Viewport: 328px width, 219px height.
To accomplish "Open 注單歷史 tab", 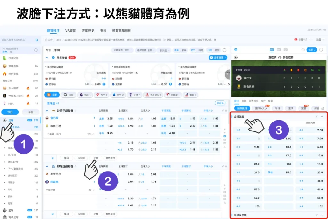I will [88, 31].
